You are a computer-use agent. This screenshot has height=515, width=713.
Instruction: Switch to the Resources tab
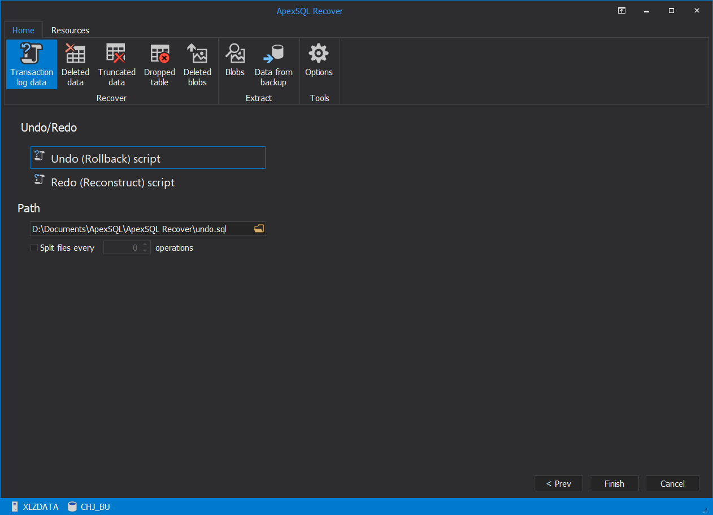click(70, 30)
